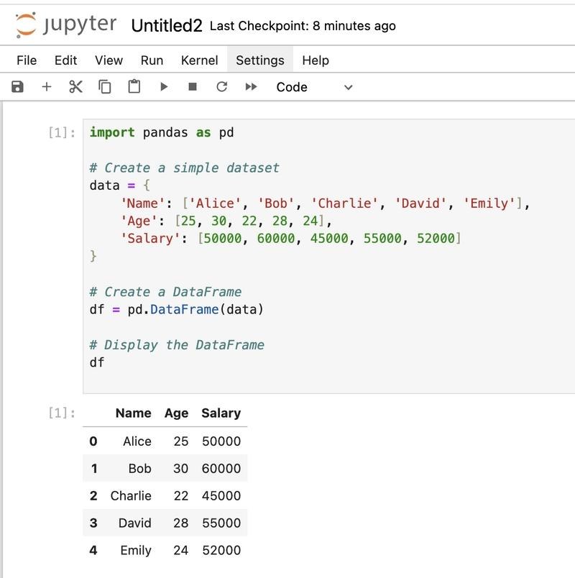The image size is (575, 578).
Task: Insert a new cell with the plus icon
Action: (x=47, y=87)
